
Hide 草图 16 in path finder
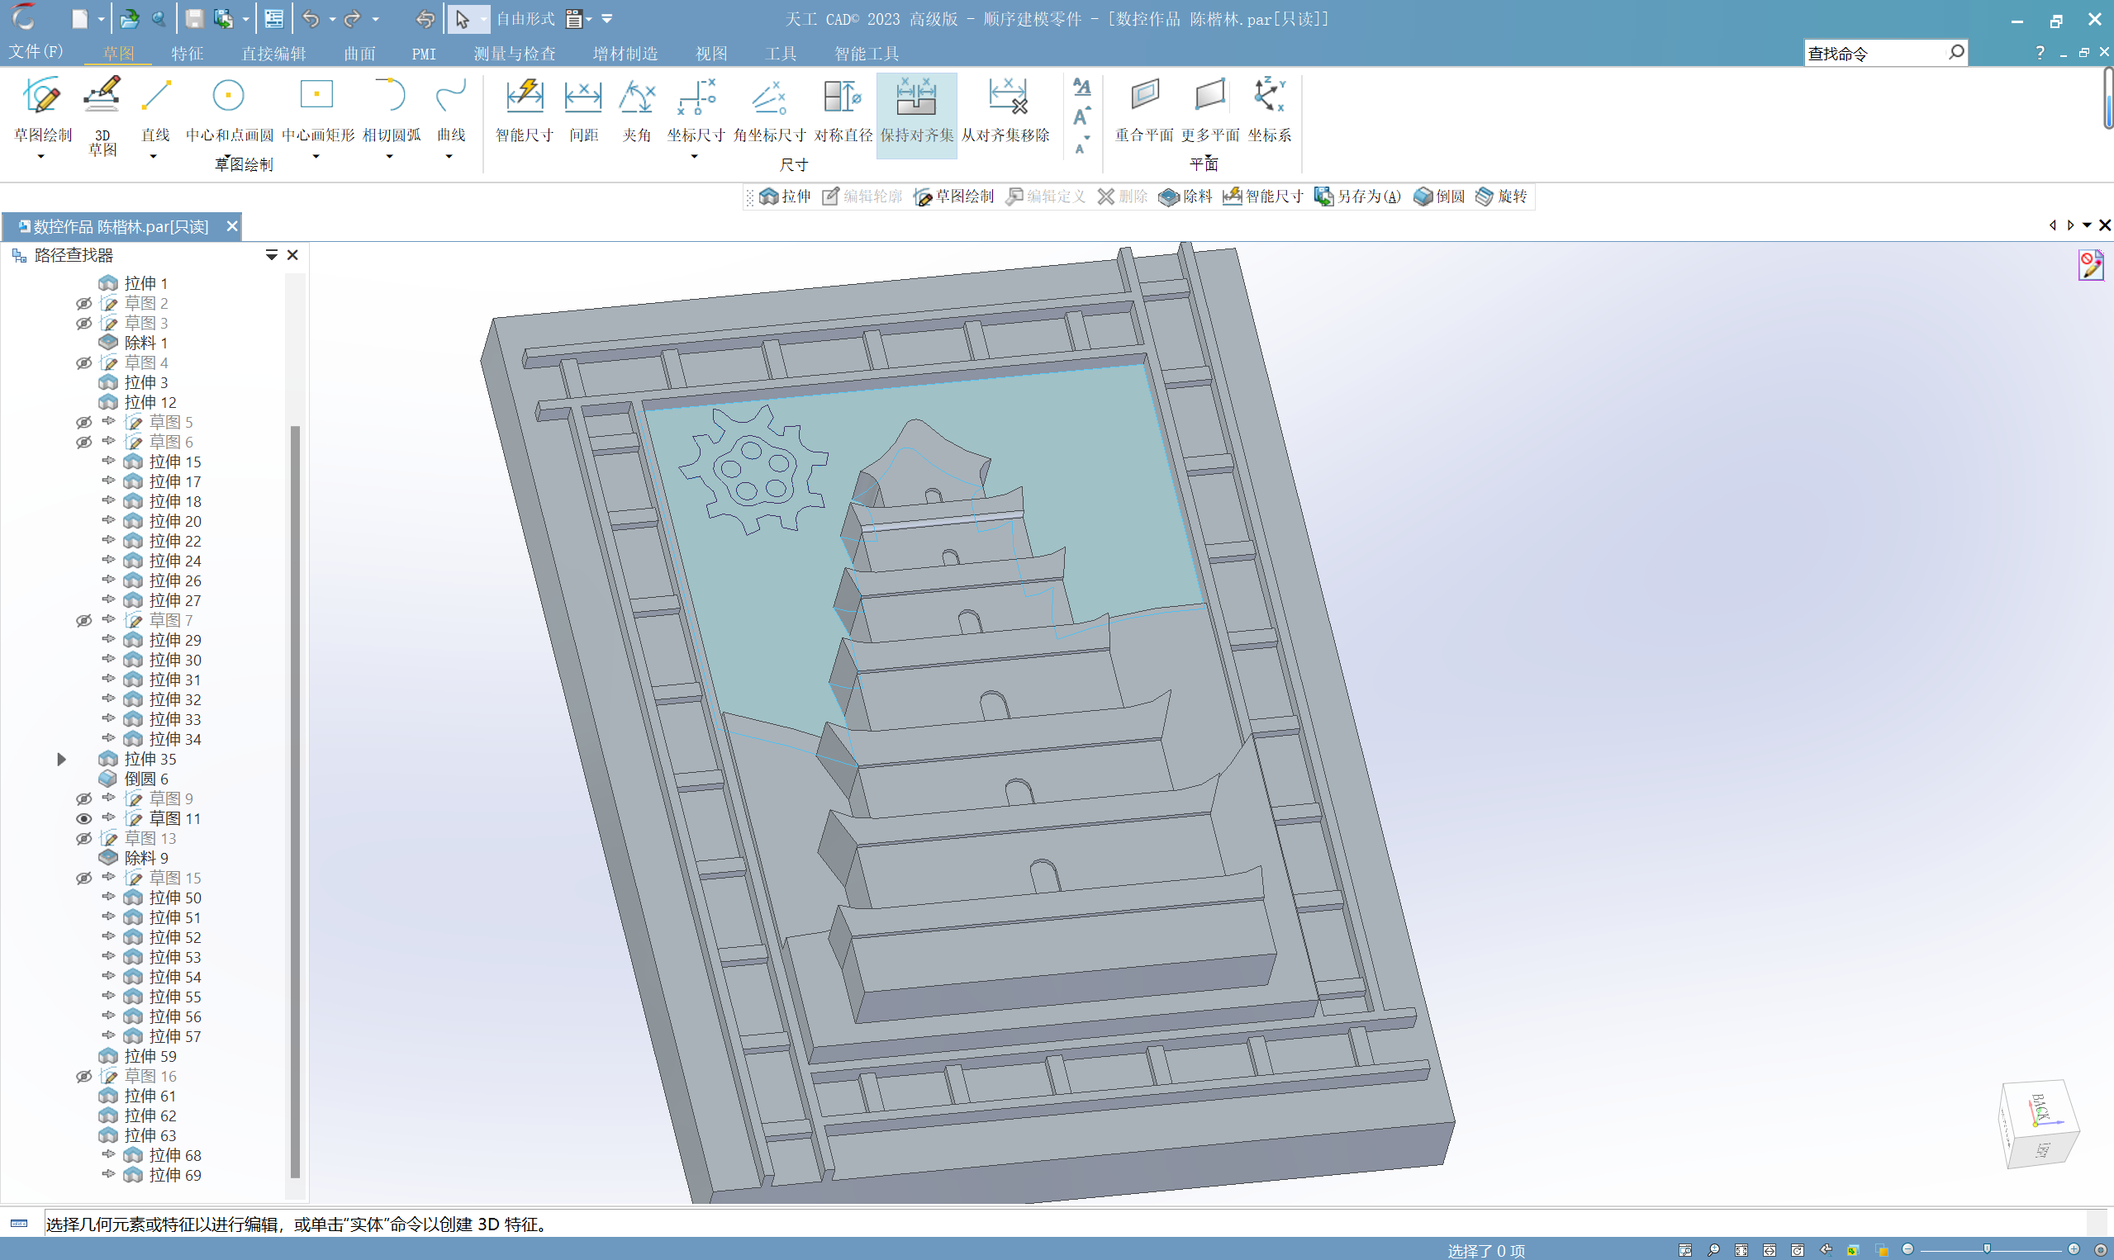81,1077
